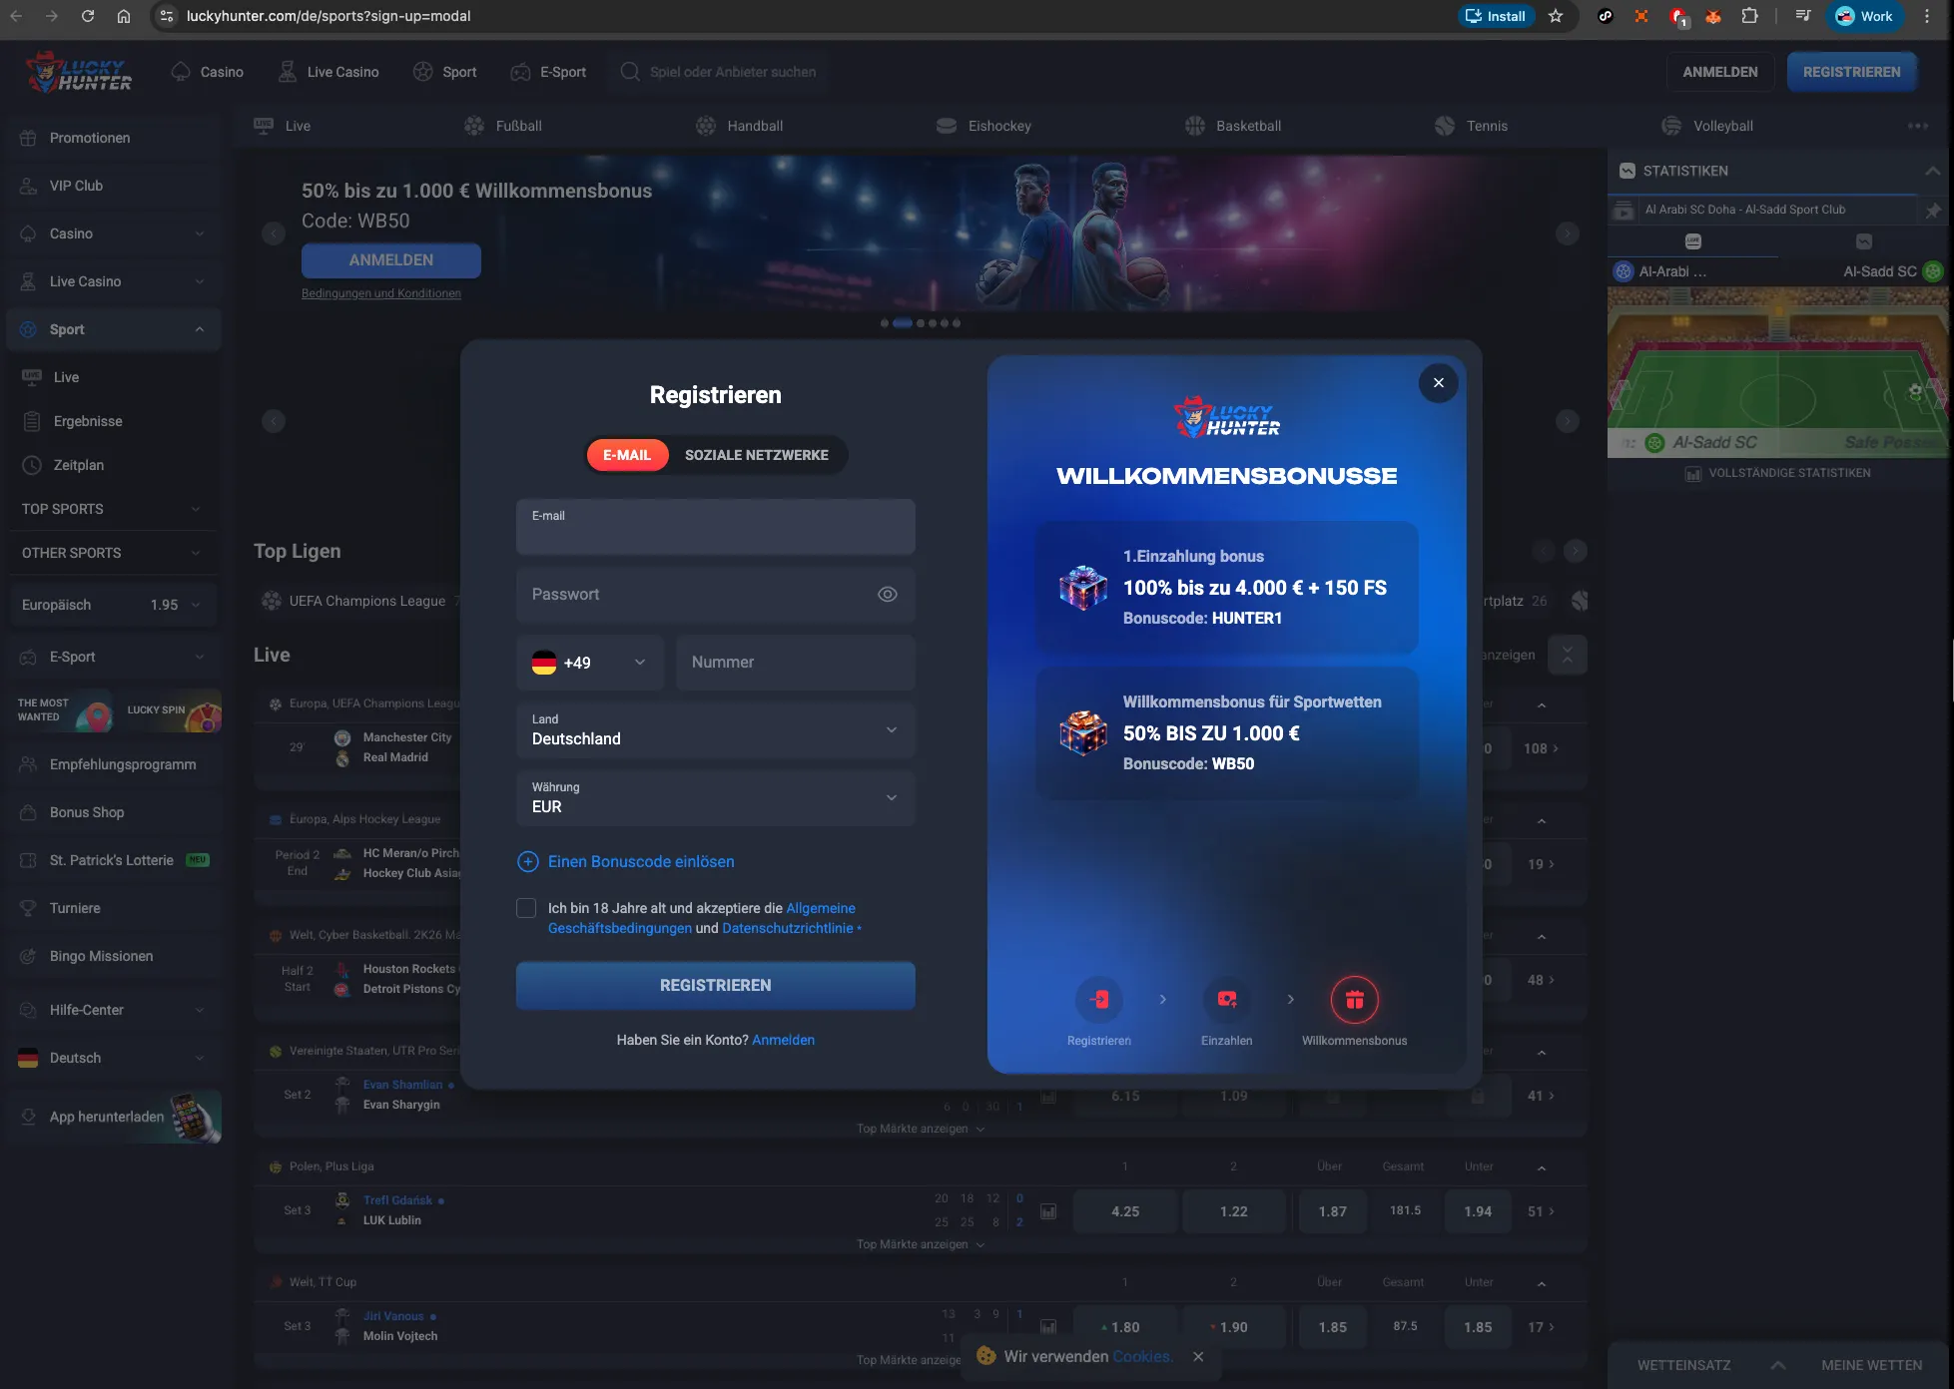This screenshot has width=1954, height=1389.
Task: Open Bingo Missionen in sidebar
Action: point(114,956)
